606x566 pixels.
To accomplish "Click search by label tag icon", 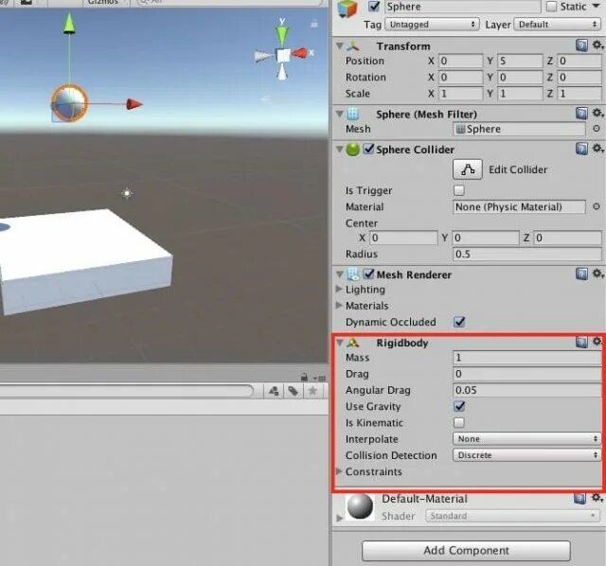I will 293,391.
